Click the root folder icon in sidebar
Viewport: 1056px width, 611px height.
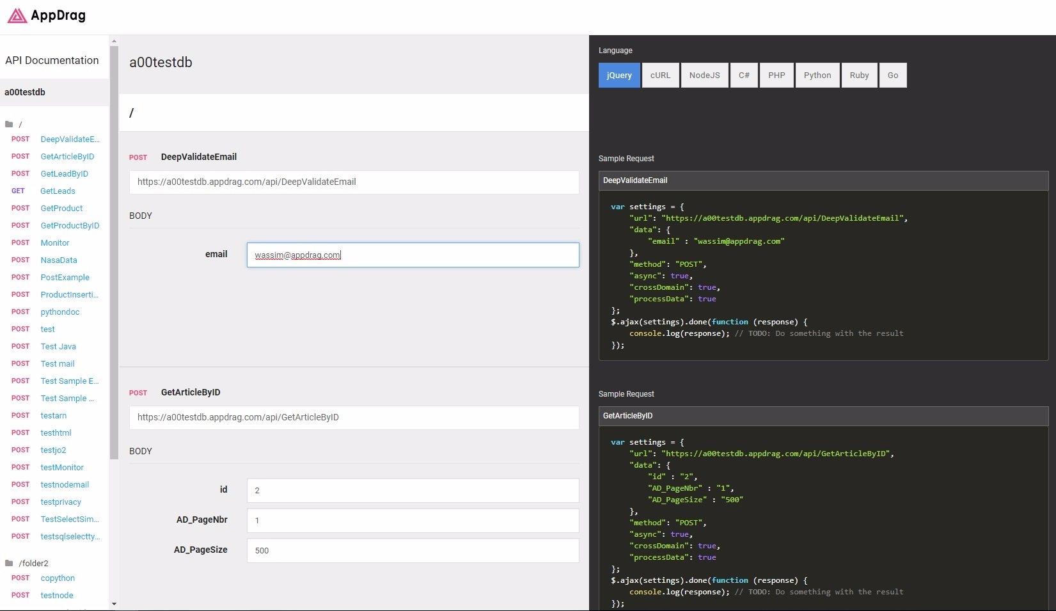click(9, 124)
